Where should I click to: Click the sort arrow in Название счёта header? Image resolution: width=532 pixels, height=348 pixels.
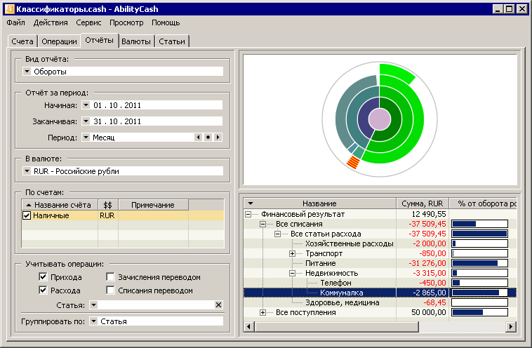click(28, 205)
